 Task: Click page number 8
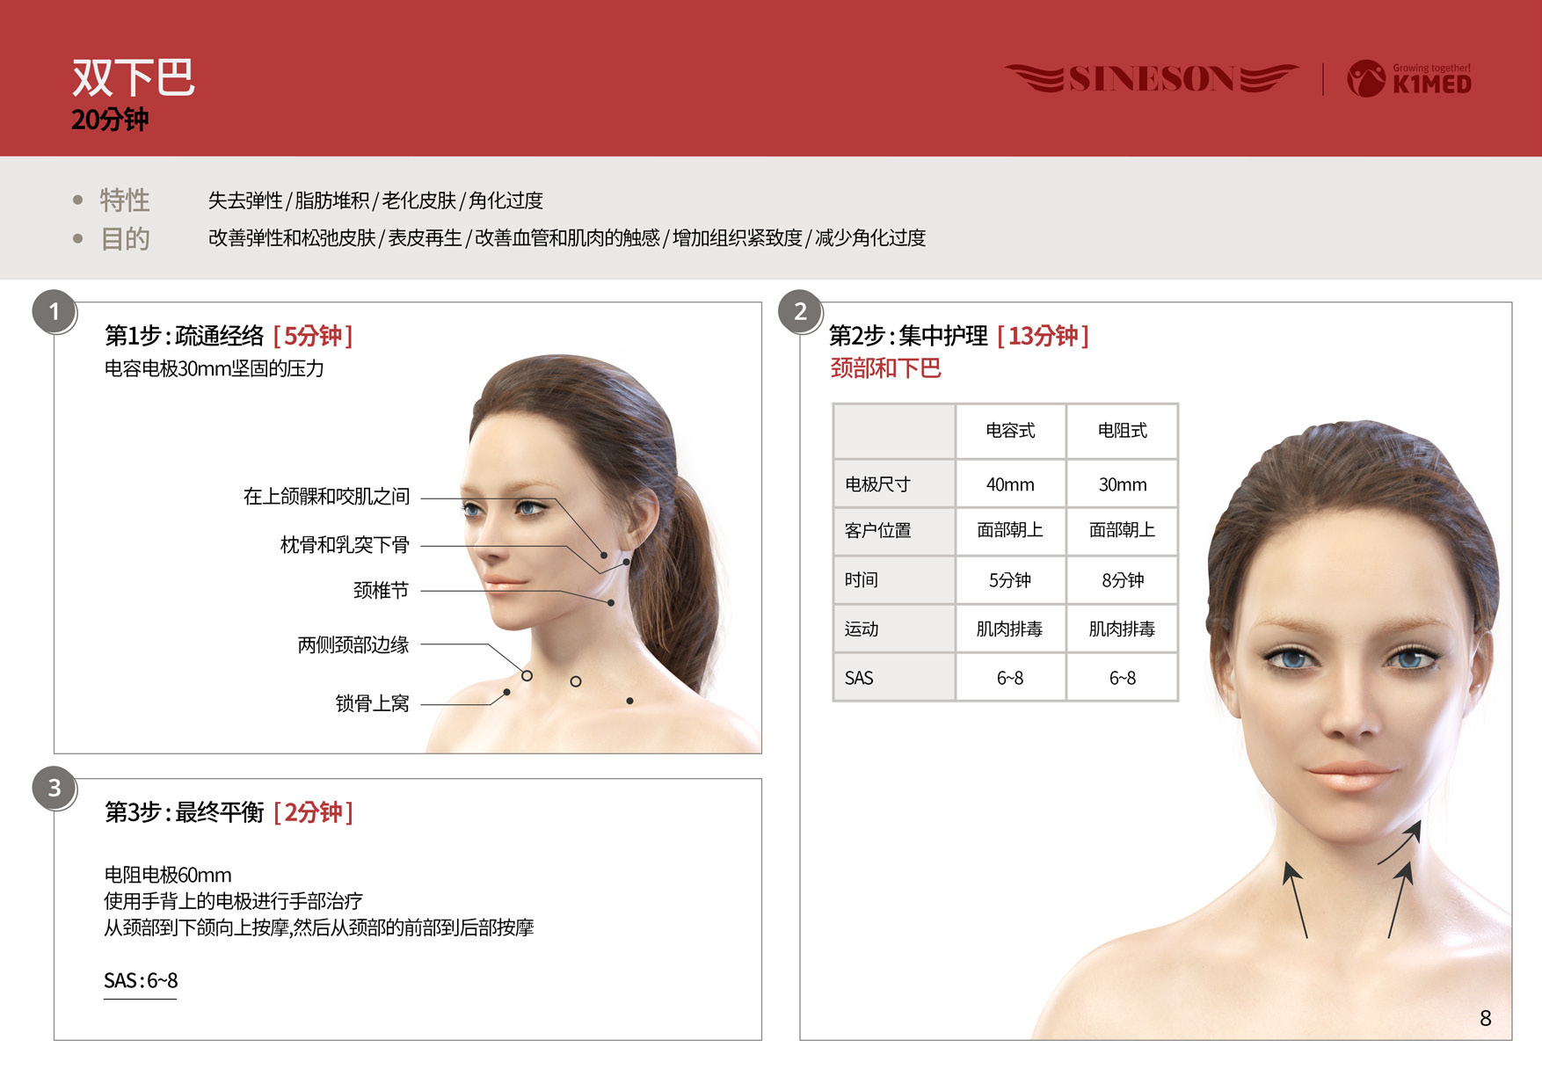(1485, 1018)
